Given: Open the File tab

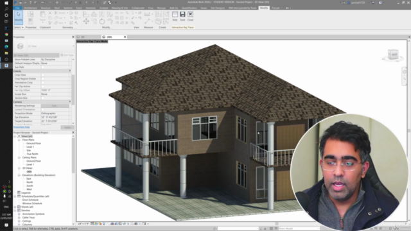Looking at the screenshot, I should (17, 8).
